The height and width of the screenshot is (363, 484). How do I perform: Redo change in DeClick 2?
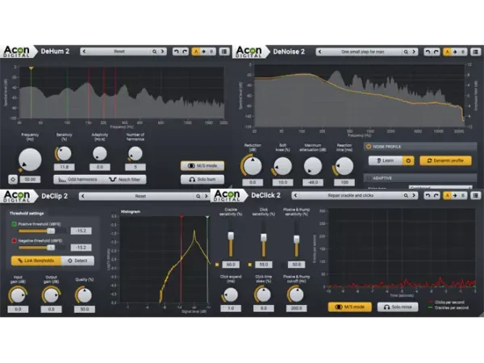pyautogui.click(x=436, y=195)
